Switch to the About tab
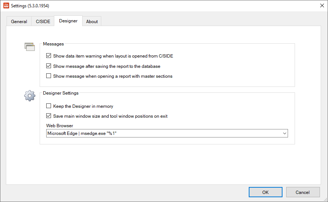The height and width of the screenshot is (202, 328). click(x=92, y=21)
